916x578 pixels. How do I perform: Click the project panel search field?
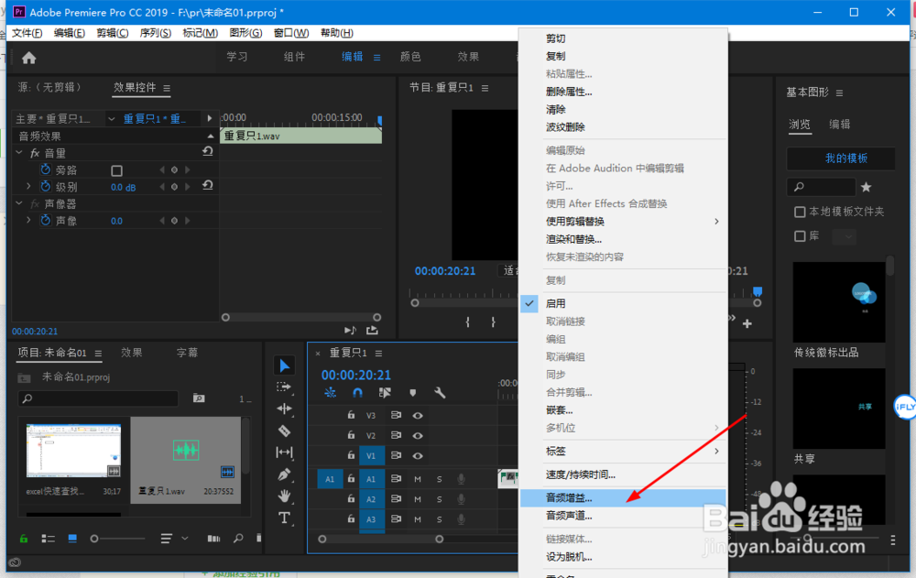click(x=98, y=398)
